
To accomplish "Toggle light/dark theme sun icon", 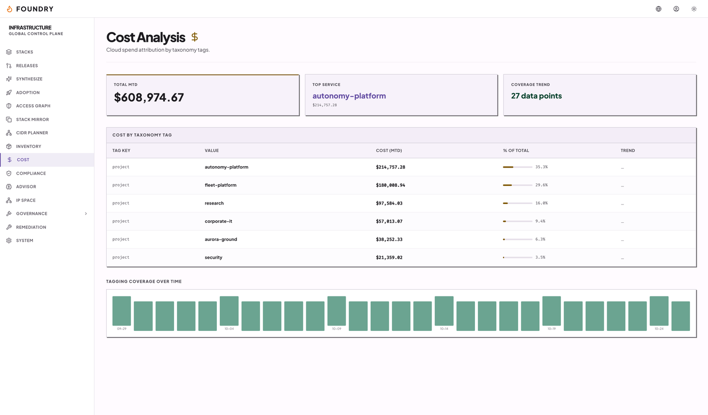I will pyautogui.click(x=694, y=9).
